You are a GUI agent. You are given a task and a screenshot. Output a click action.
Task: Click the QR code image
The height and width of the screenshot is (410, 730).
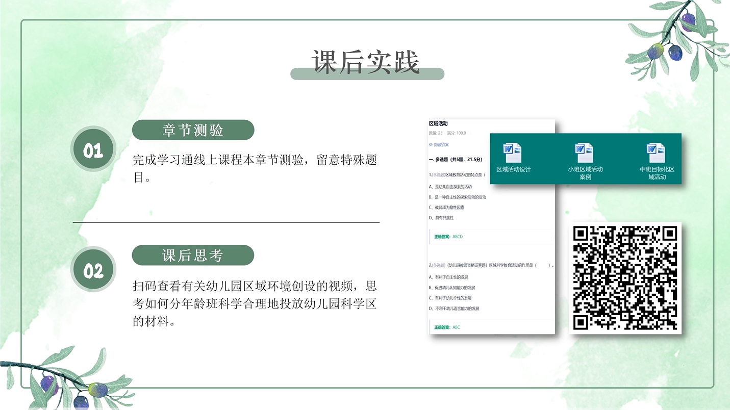(625, 278)
